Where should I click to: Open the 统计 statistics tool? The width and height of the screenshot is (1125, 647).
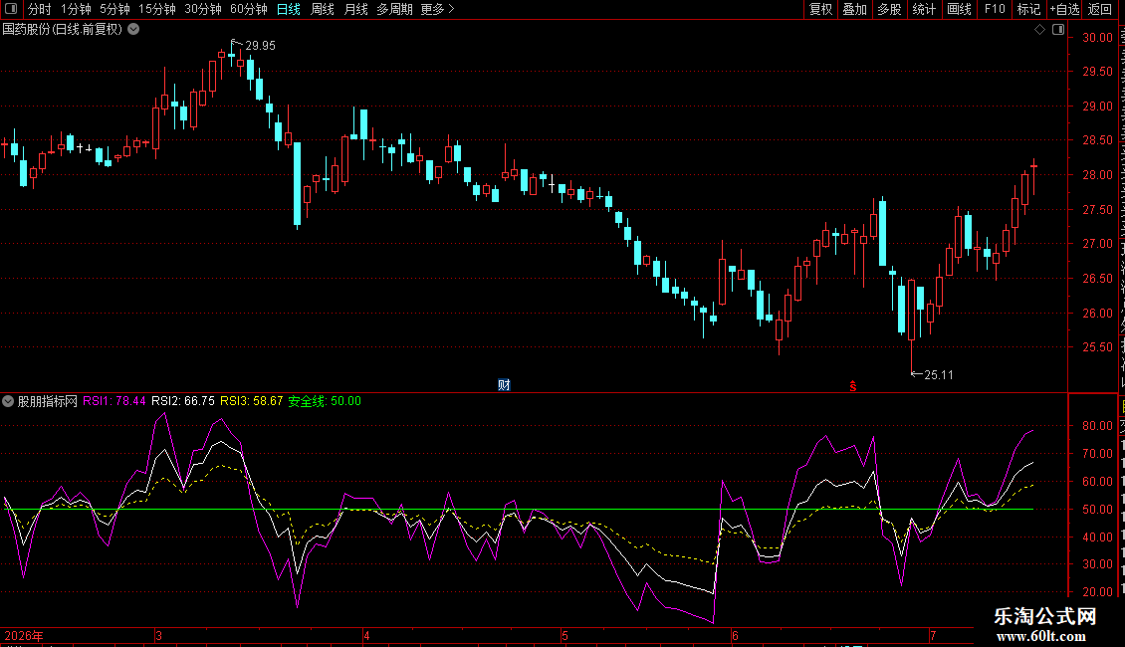924,9
